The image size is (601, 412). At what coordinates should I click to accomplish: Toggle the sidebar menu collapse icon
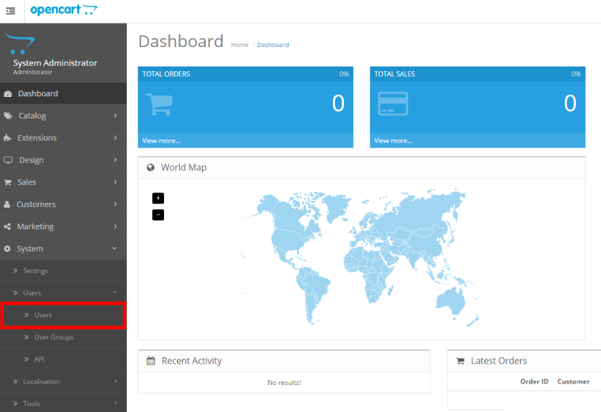pyautogui.click(x=11, y=10)
